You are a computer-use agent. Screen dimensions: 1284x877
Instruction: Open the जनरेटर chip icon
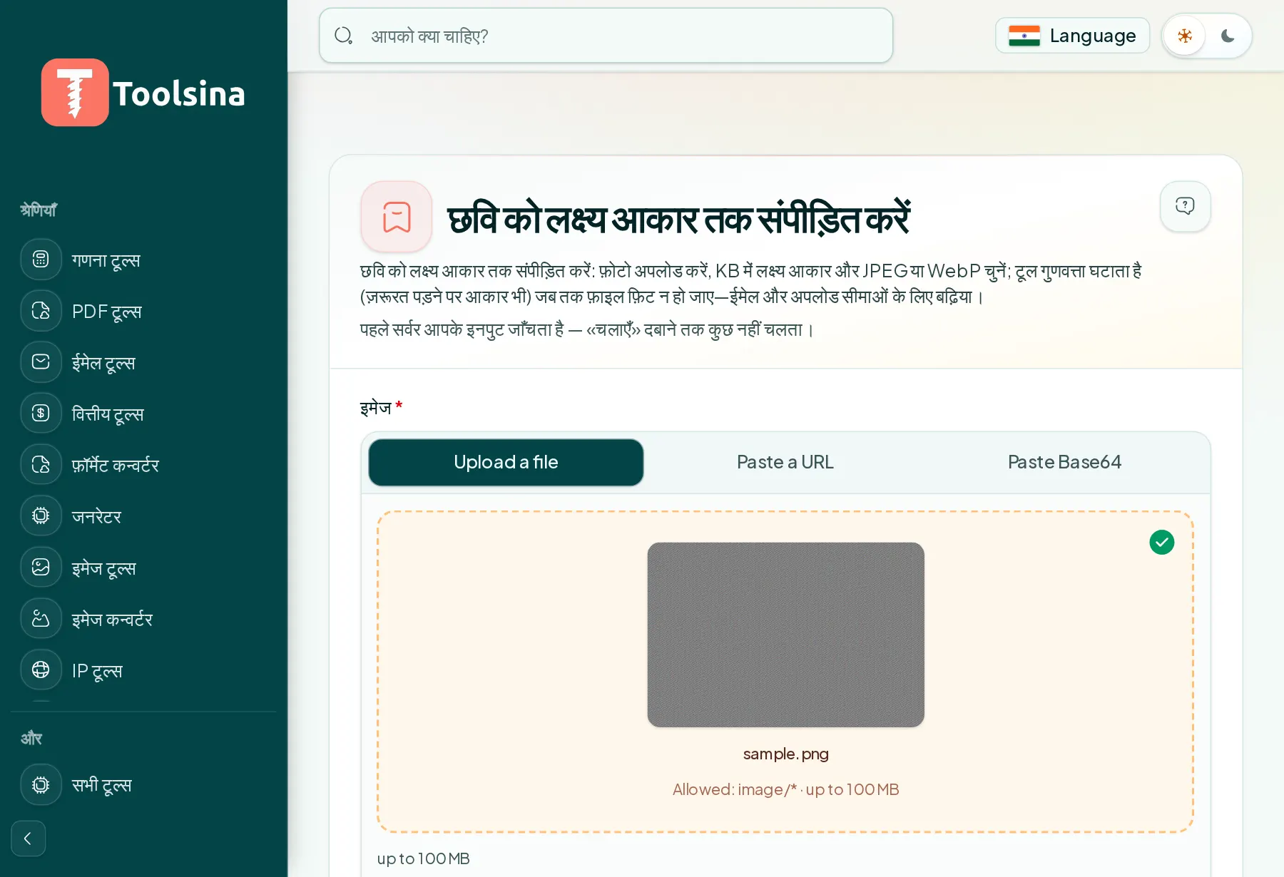[x=41, y=516]
